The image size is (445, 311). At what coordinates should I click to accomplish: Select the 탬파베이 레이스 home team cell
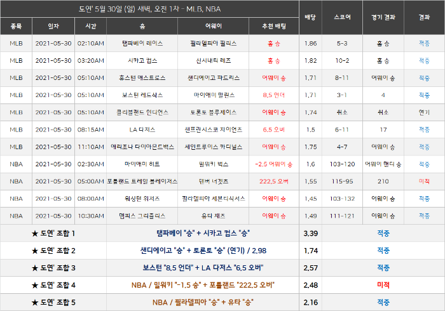pos(142,43)
